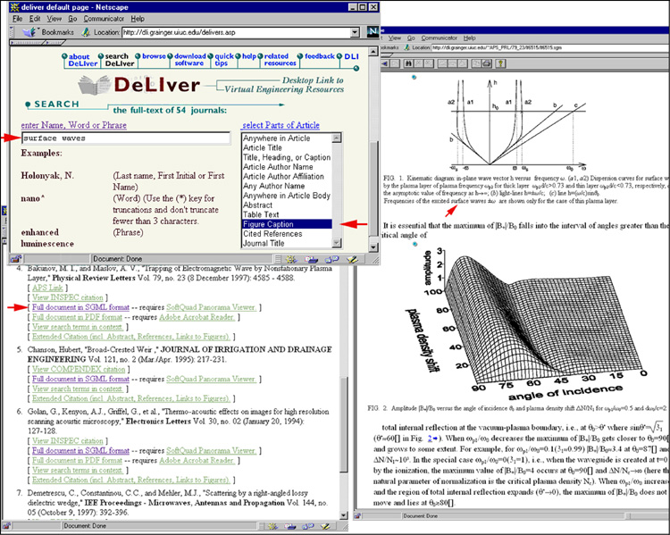The width and height of the screenshot is (670, 535).
Task: Open Communicator menu in DeLIver window
Action: tap(104, 19)
